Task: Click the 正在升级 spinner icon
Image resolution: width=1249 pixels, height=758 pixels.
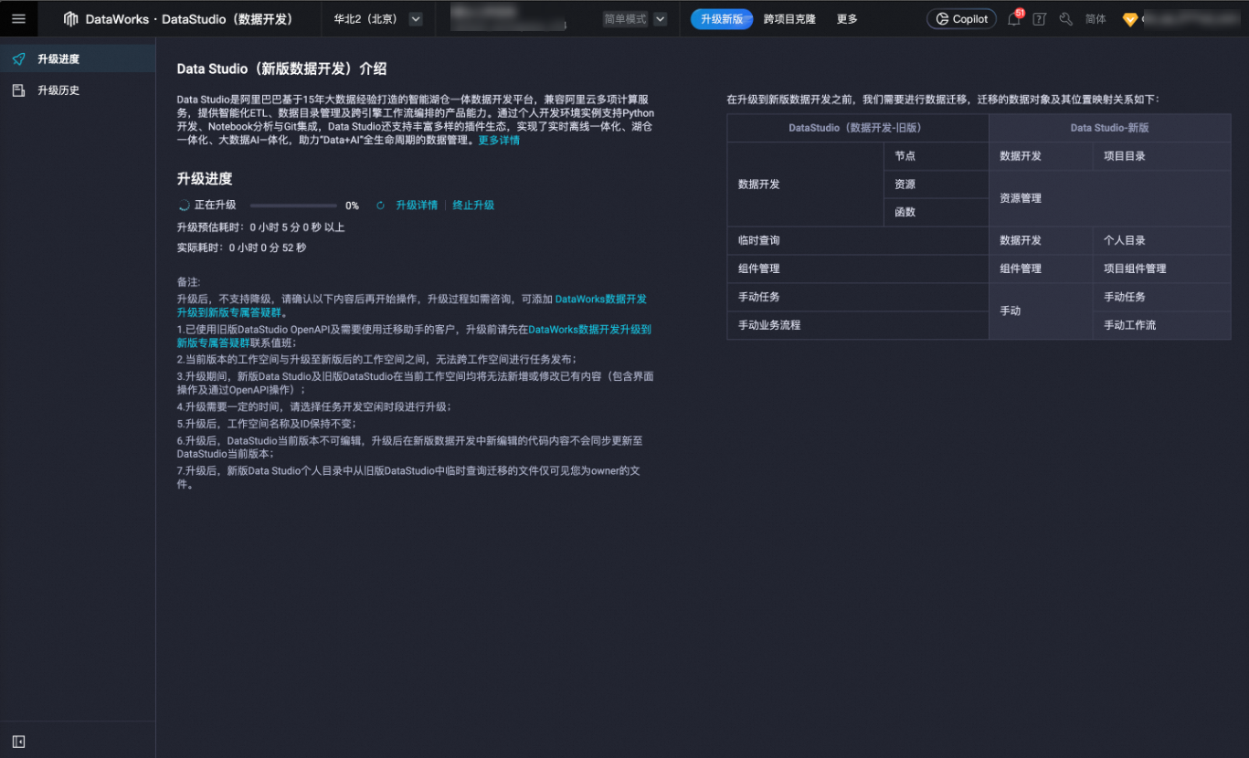Action: [184, 205]
